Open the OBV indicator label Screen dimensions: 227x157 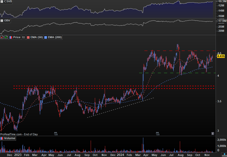point(5,20)
